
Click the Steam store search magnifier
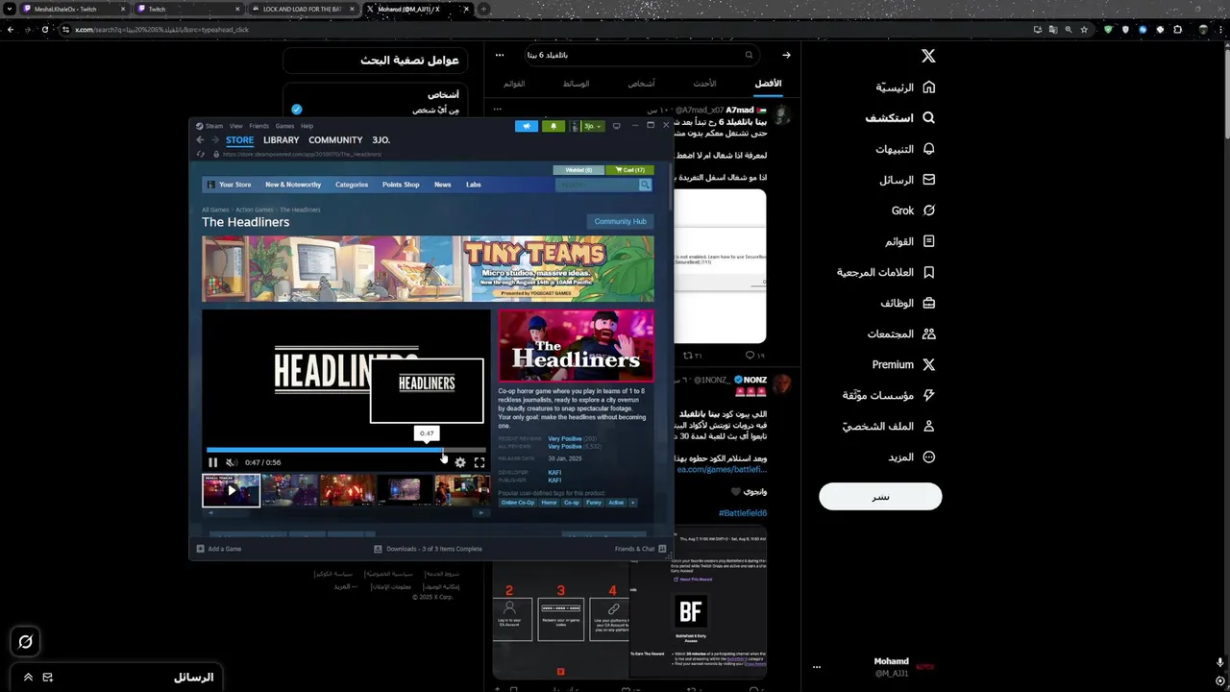pos(645,185)
